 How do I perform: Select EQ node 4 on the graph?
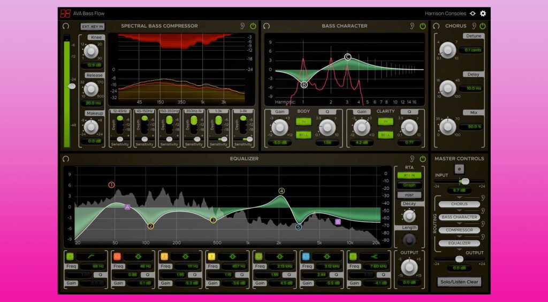(281, 191)
